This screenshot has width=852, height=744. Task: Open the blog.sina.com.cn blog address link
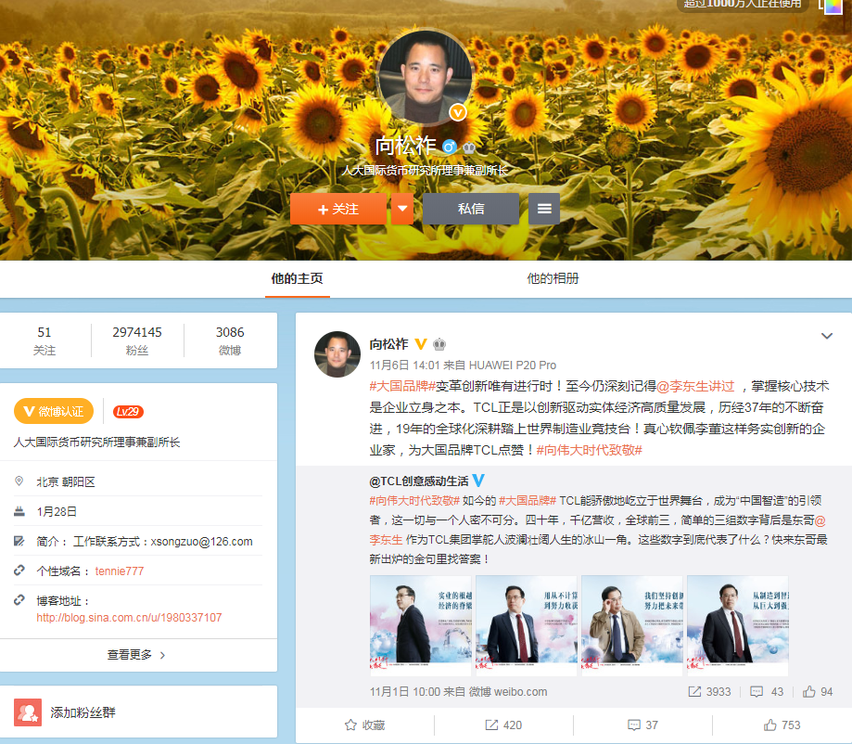[129, 618]
